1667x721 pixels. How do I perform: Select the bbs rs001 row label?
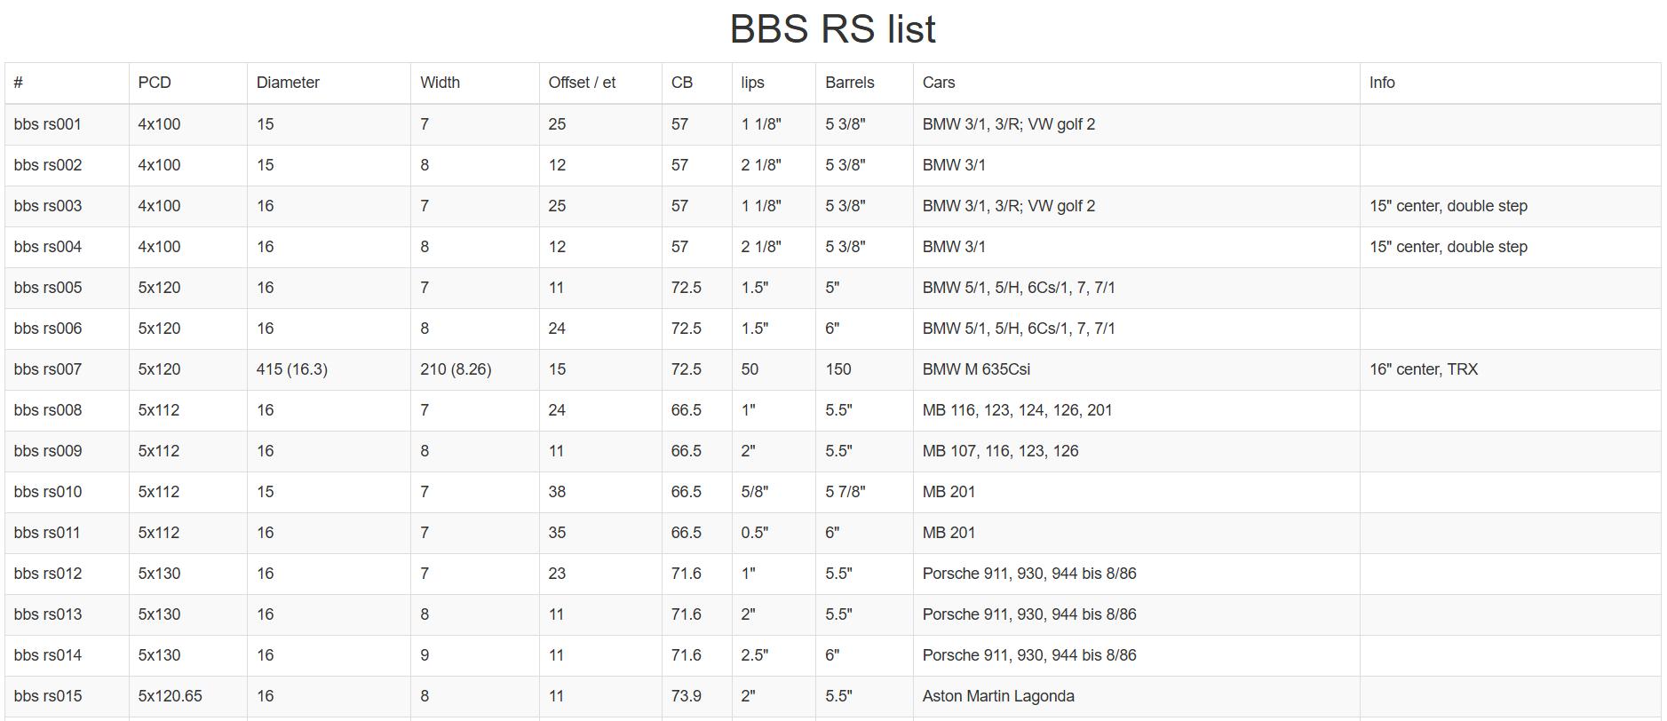(48, 124)
